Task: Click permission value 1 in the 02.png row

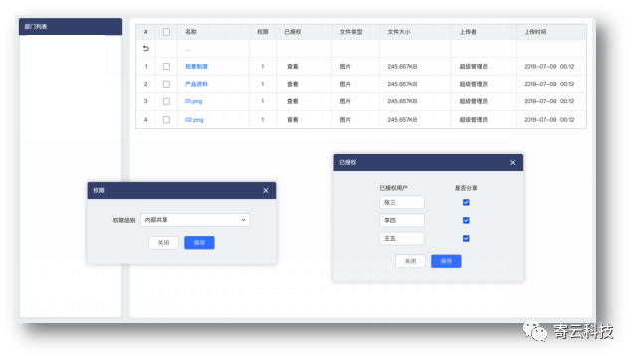Action: (263, 120)
